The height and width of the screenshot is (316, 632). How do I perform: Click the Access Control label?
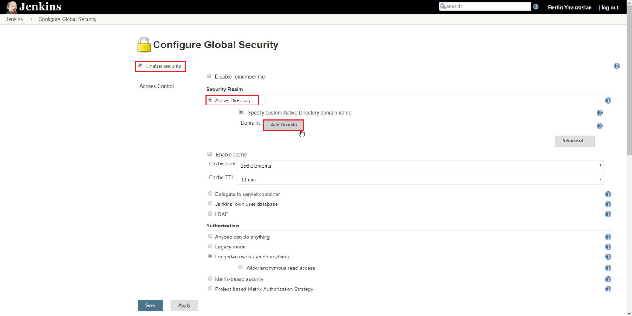(x=156, y=86)
